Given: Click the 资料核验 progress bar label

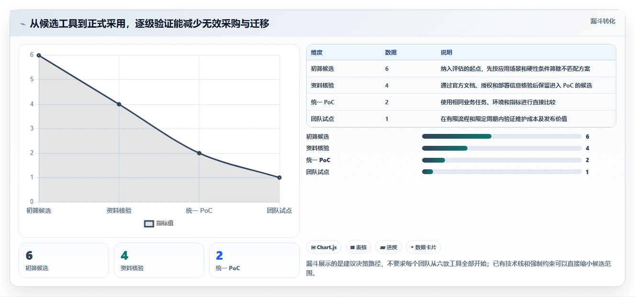Looking at the screenshot, I should (x=318, y=148).
